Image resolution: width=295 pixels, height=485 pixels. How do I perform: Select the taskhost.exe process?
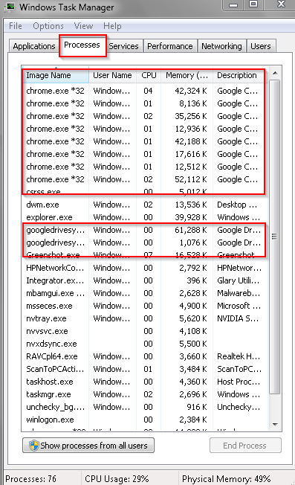coord(145,382)
